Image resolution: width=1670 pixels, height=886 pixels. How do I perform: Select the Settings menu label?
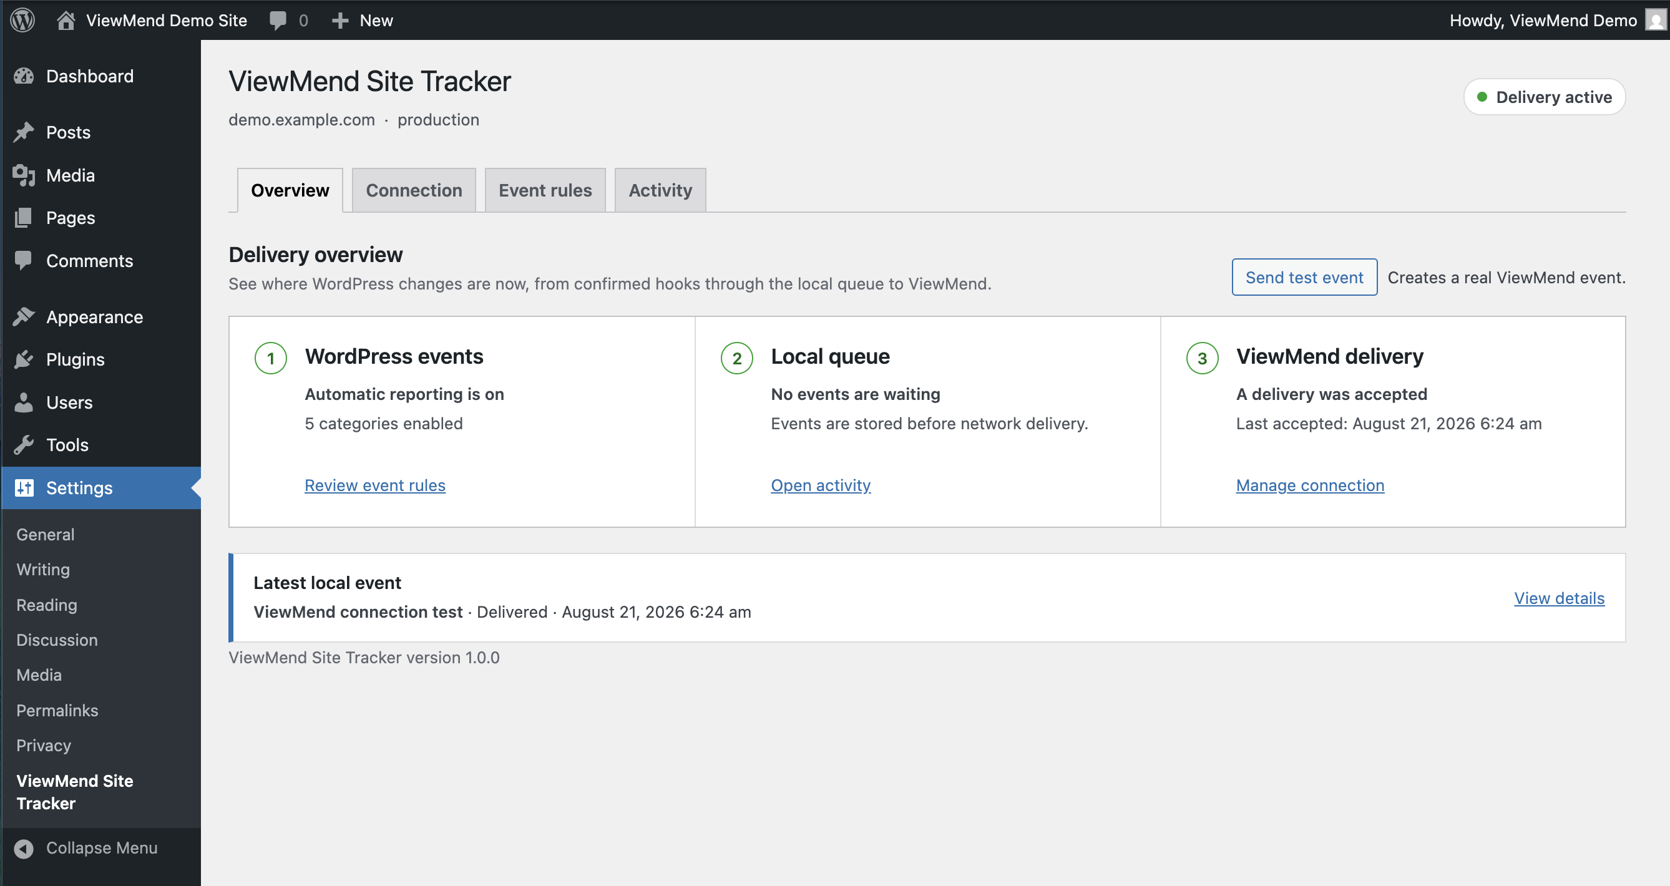(79, 487)
